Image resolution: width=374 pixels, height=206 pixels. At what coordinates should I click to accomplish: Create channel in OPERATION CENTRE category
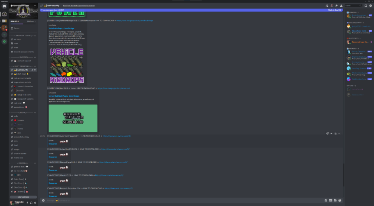pyautogui.click(x=35, y=36)
